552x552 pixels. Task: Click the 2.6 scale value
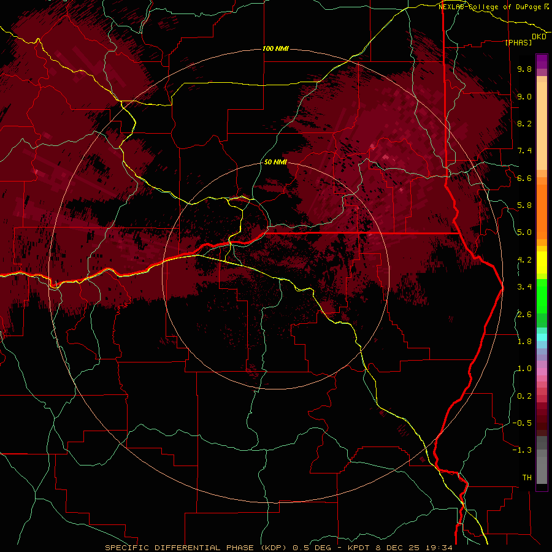click(x=524, y=314)
